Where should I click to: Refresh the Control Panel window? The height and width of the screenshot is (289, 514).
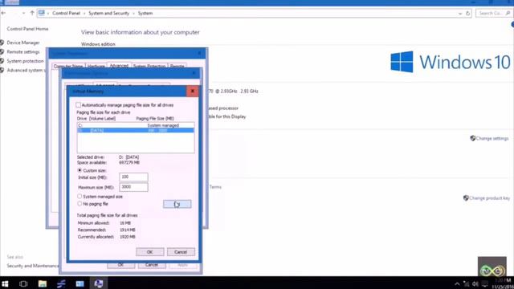(x=467, y=14)
